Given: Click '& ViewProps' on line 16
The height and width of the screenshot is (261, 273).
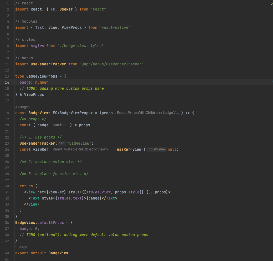Looking at the screenshot, I should coord(32,95).
